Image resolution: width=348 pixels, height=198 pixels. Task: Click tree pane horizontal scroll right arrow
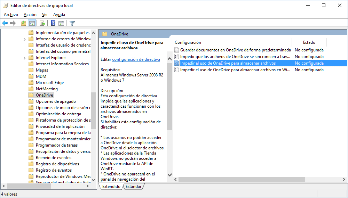[88, 186]
